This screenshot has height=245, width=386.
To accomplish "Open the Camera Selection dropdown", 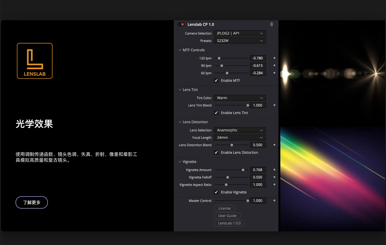I will click(x=240, y=33).
